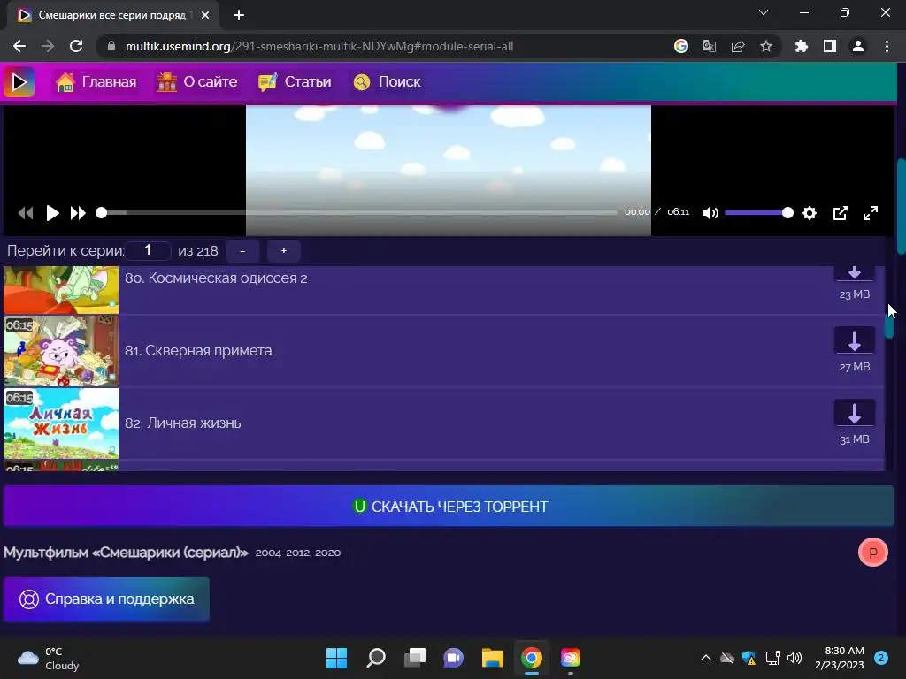Open a new browser tab
Screen dimensions: 906x679
pyautogui.click(x=239, y=15)
